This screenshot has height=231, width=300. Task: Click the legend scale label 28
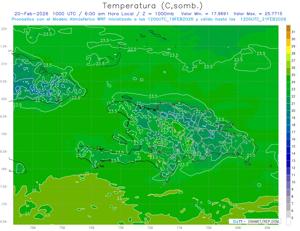tap(293, 53)
